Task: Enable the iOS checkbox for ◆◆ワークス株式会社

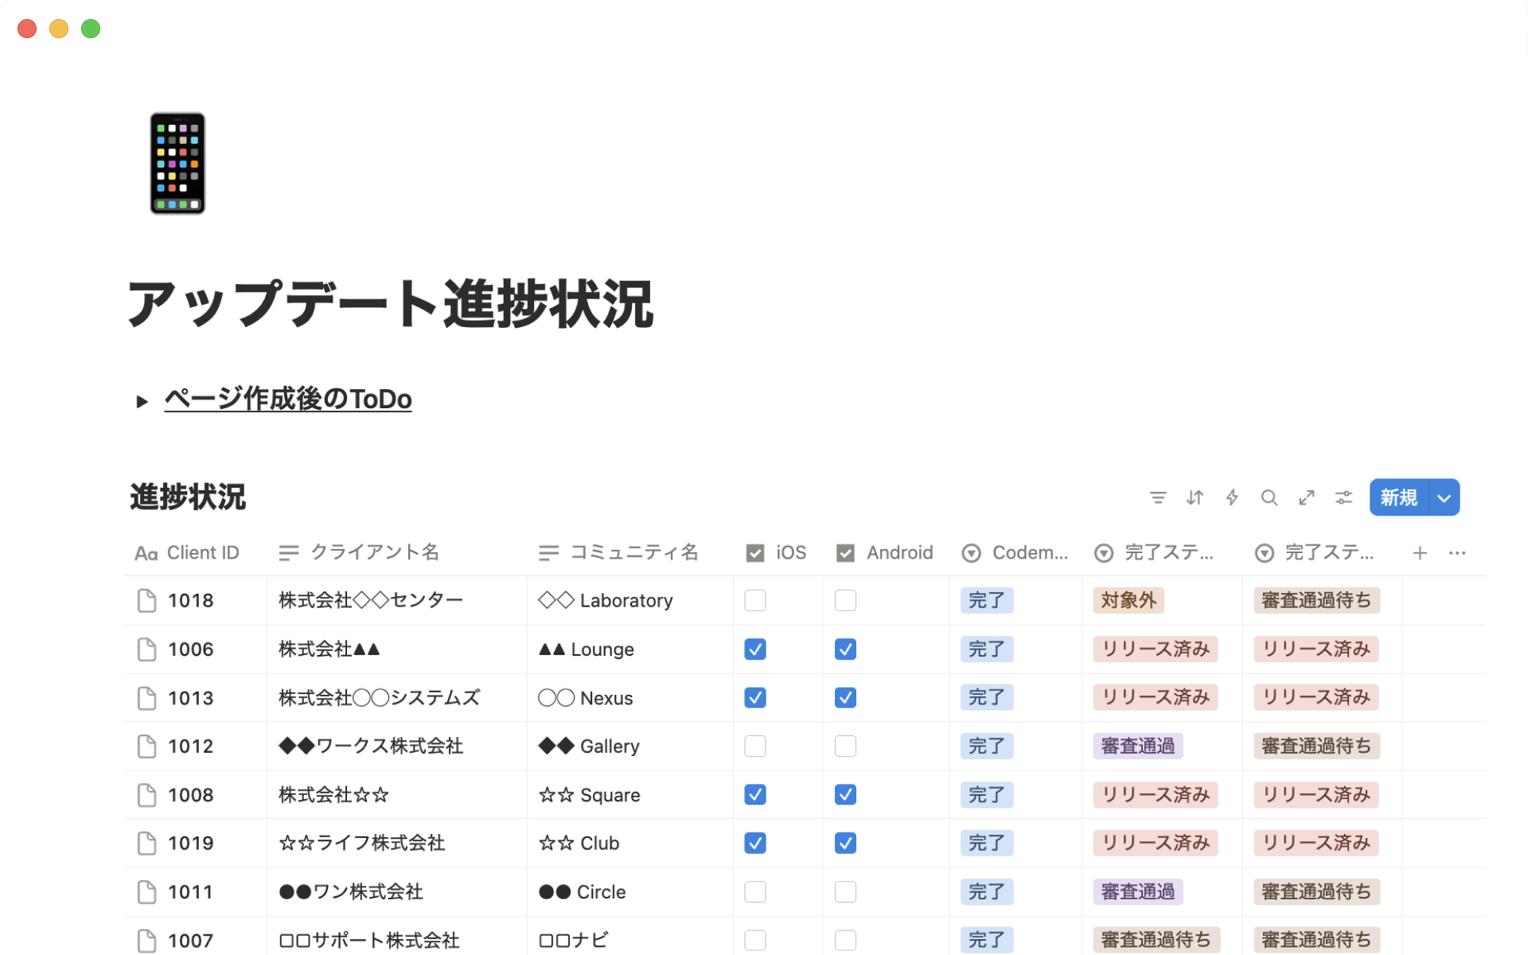Action: 754,746
